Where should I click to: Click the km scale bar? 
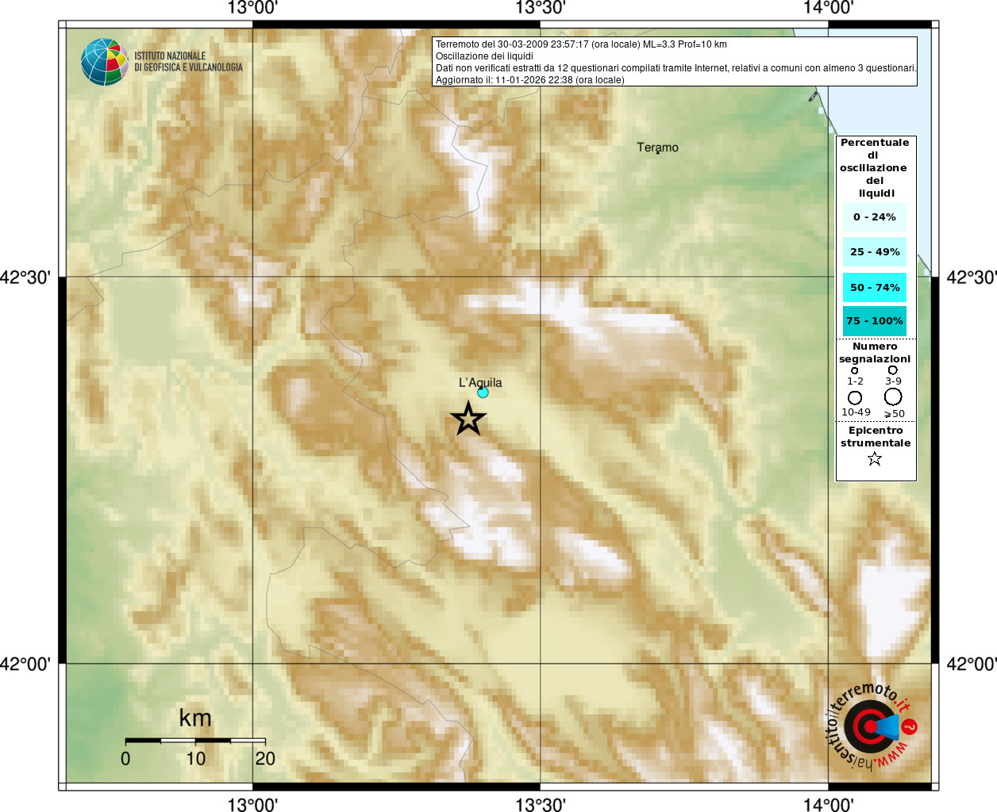point(195,741)
